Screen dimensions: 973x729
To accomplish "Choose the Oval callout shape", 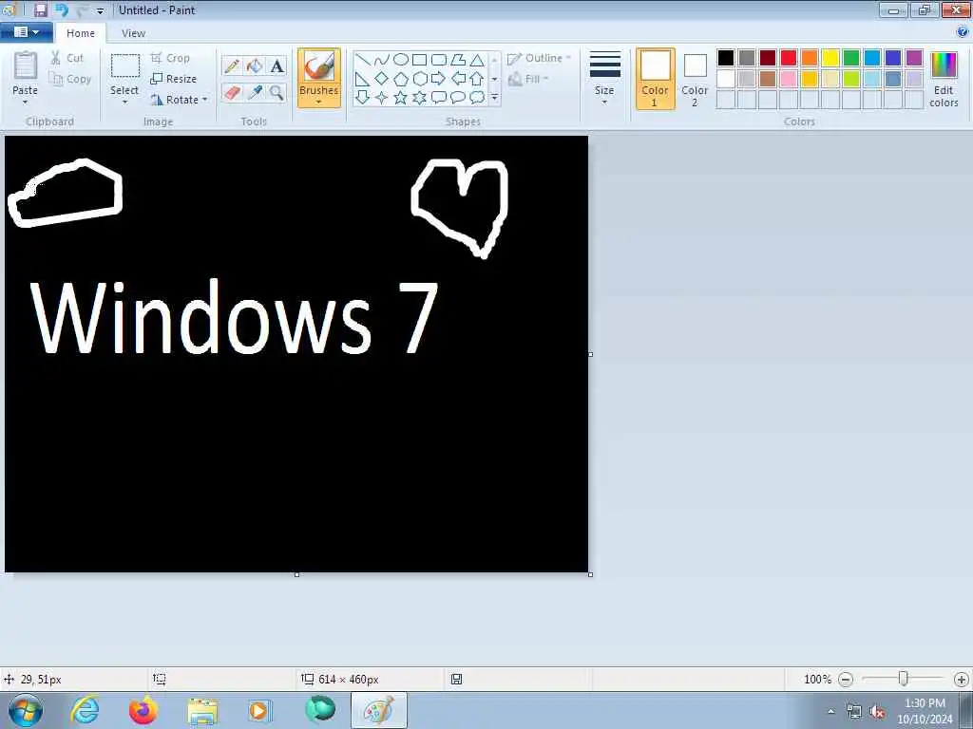I will pos(458,98).
